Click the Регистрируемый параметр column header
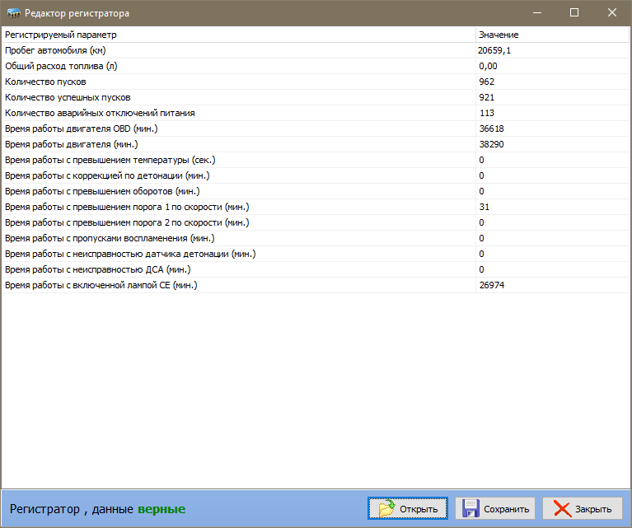Screen dimensions: 632x528 point(237,35)
